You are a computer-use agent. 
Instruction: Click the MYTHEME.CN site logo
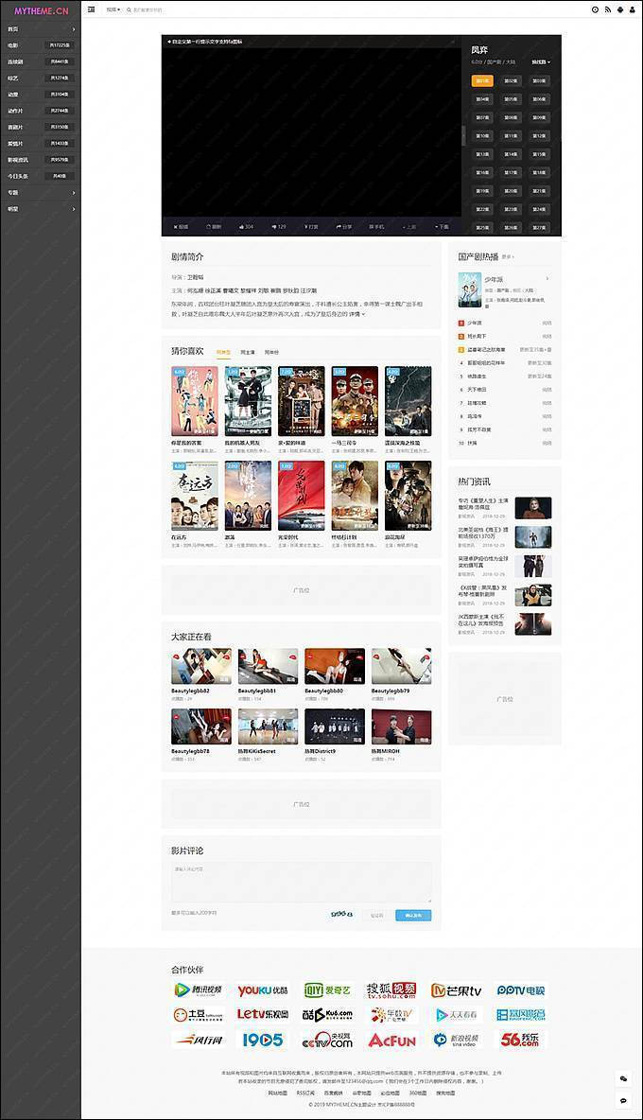[41, 10]
